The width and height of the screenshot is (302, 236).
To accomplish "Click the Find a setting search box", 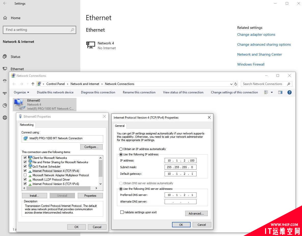I will [x=40, y=30].
